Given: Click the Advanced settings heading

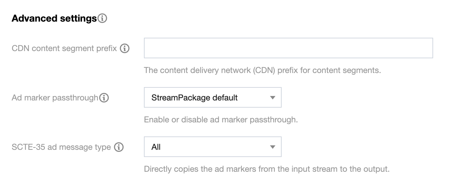Looking at the screenshot, I should (x=54, y=19).
